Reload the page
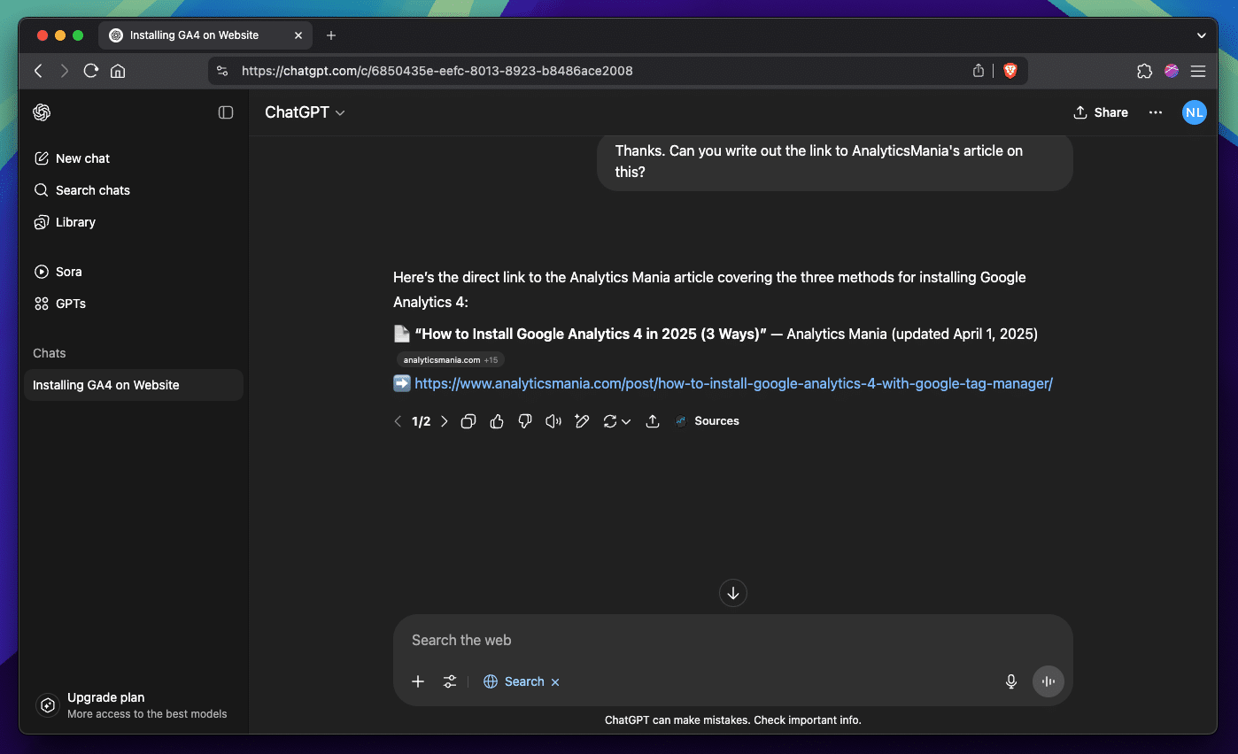 (x=90, y=71)
